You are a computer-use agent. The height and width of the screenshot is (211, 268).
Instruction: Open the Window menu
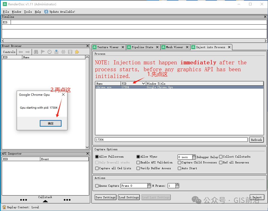[16, 12]
